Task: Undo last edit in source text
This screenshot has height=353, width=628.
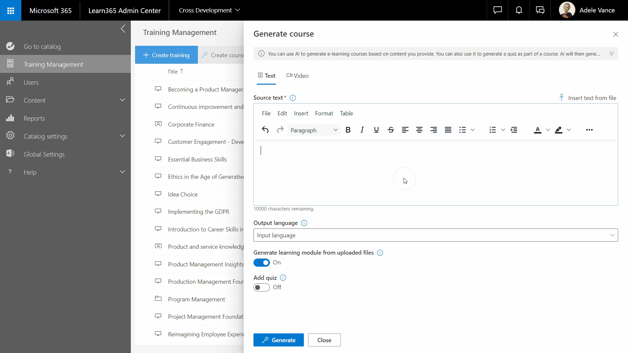Action: coord(265,130)
